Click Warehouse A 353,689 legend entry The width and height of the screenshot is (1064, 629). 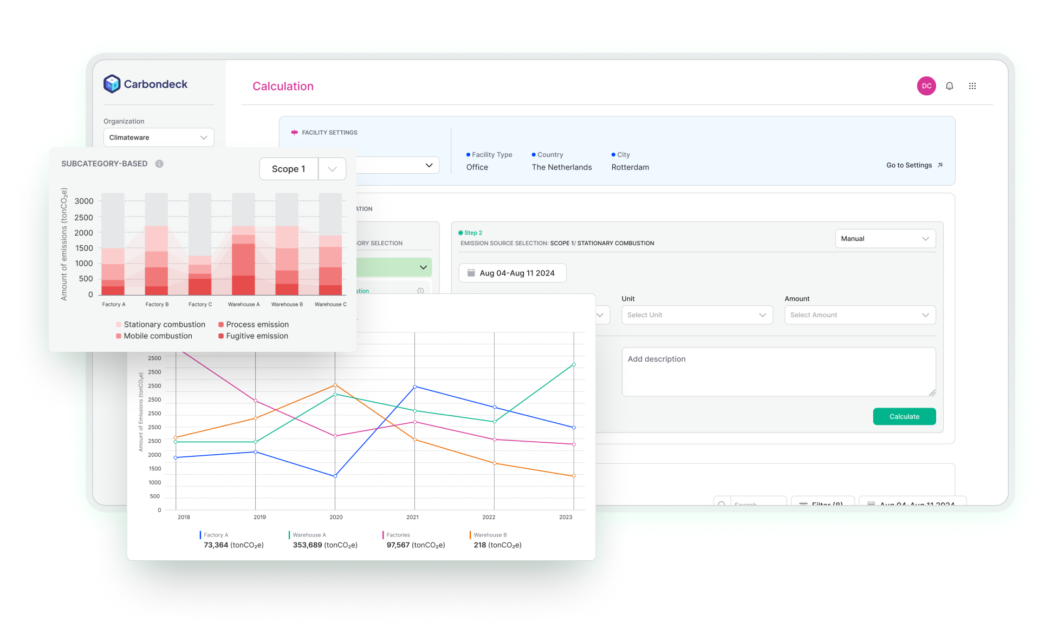point(323,540)
